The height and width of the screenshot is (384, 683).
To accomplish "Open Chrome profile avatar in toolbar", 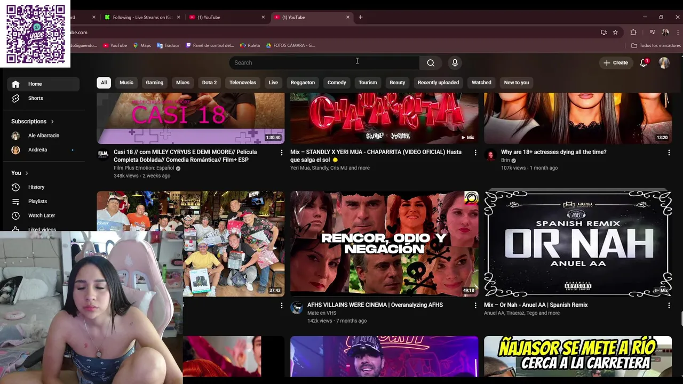I will 665,32.
